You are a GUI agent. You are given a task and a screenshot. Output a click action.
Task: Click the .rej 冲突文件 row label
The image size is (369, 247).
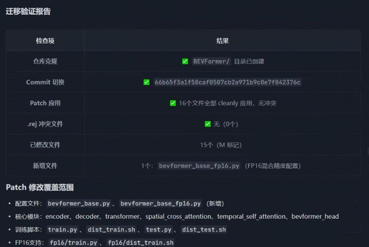45,124
